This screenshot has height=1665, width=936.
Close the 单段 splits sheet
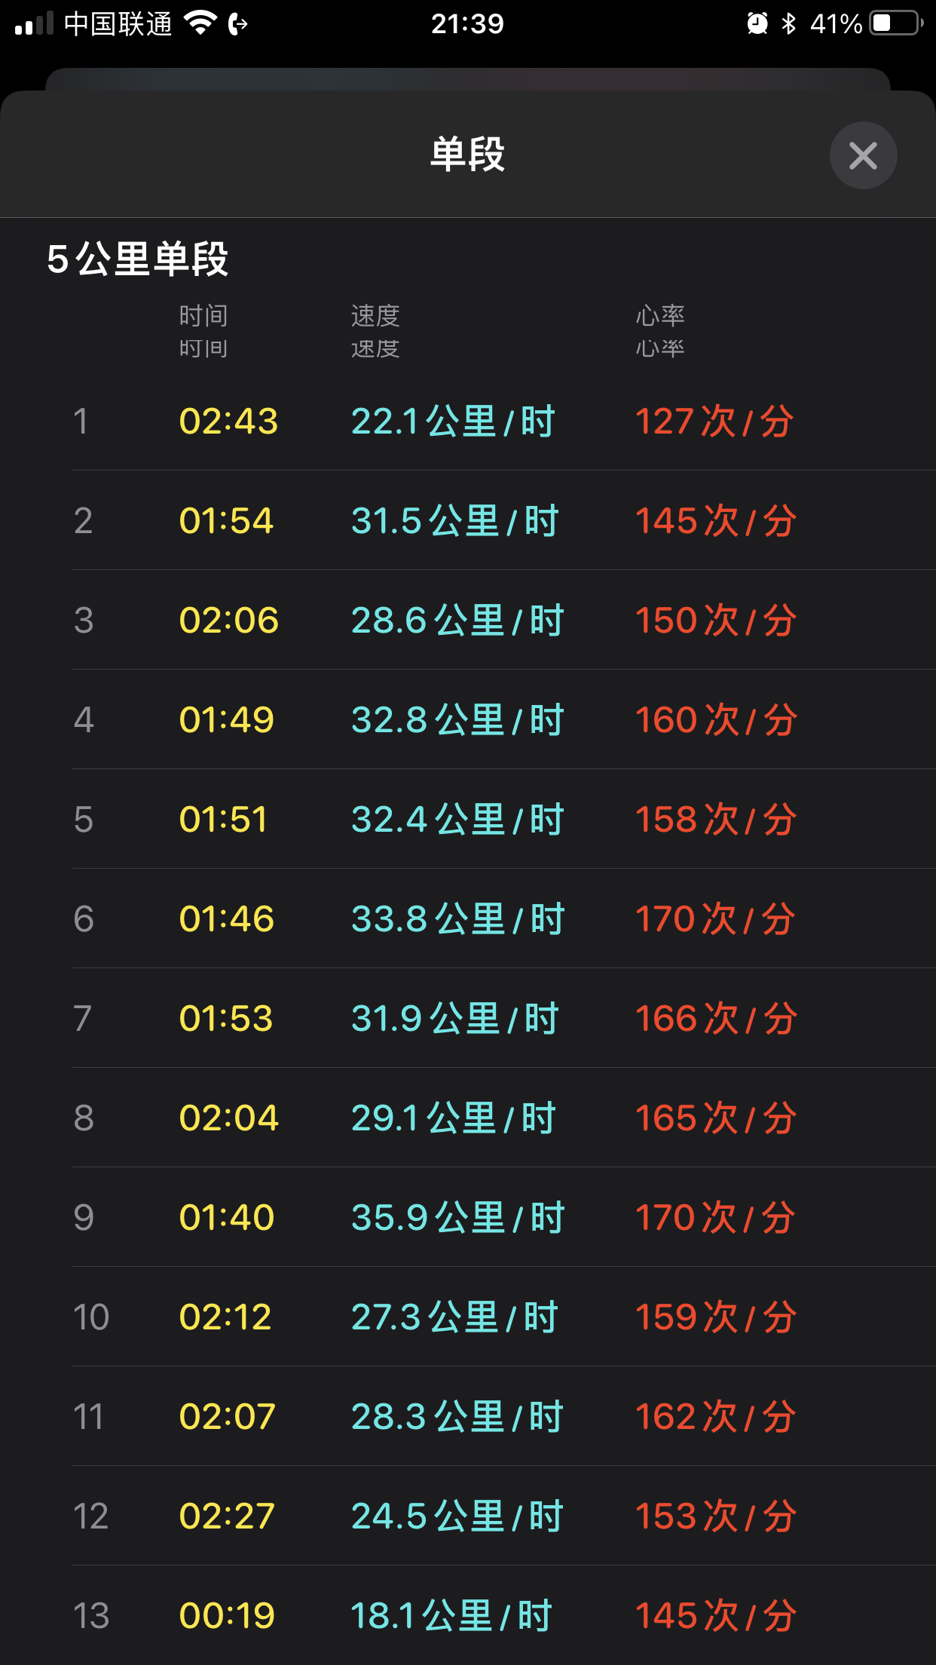pyautogui.click(x=863, y=155)
